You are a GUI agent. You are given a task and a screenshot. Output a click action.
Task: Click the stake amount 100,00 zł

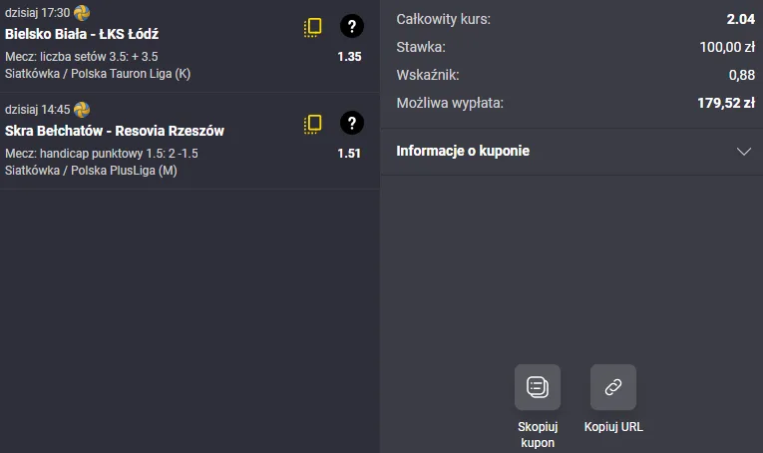[x=727, y=46]
